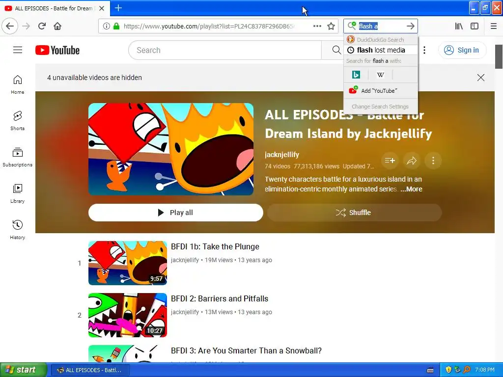Focus the YouTube Search input field
Viewport: 503px width, 377px height.
pos(224,50)
